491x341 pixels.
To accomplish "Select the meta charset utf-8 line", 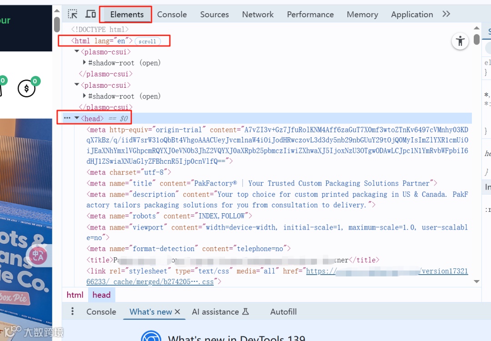I will (x=129, y=172).
